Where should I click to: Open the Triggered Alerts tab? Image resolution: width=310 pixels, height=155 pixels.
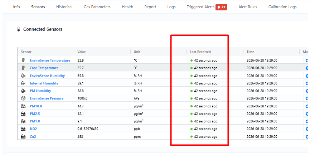point(201,7)
